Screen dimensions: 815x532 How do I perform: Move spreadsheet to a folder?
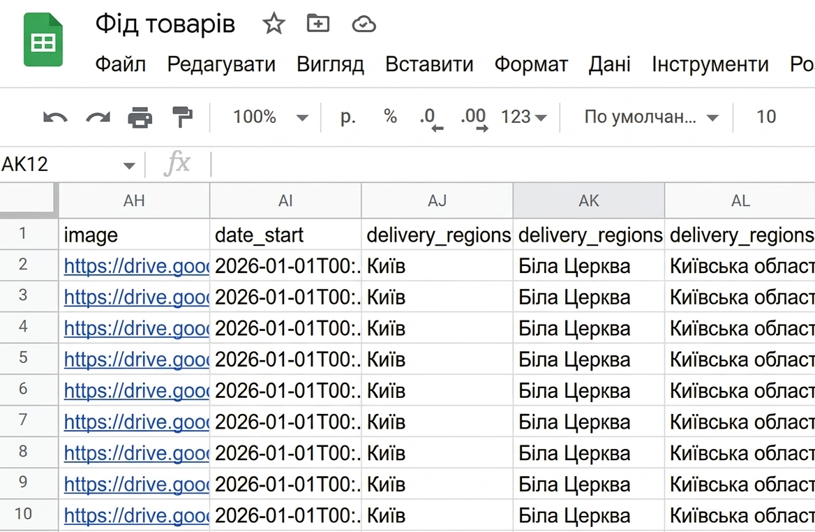click(317, 23)
